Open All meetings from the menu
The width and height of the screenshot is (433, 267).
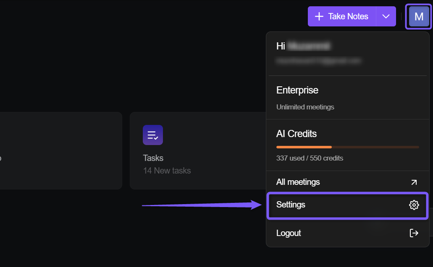[x=347, y=182]
